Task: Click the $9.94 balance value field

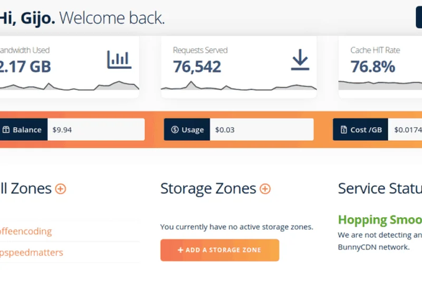Action: click(x=95, y=130)
